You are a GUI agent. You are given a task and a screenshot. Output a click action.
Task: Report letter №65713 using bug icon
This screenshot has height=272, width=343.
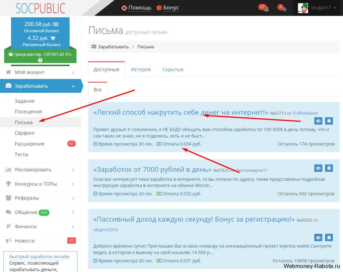329,121
